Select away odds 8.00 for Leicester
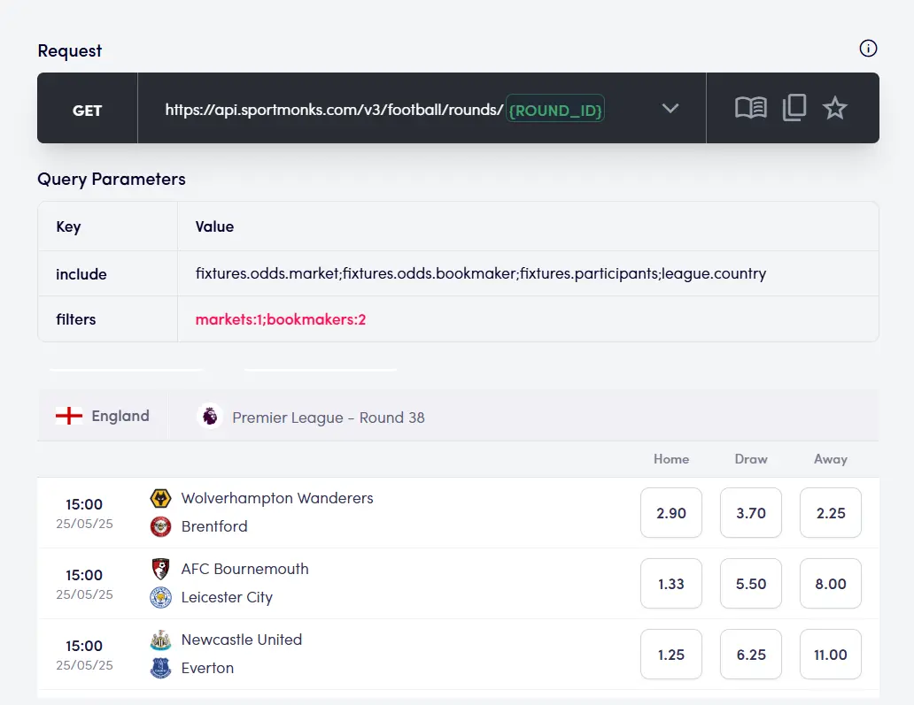Screen dimensions: 914x705 (x=831, y=584)
